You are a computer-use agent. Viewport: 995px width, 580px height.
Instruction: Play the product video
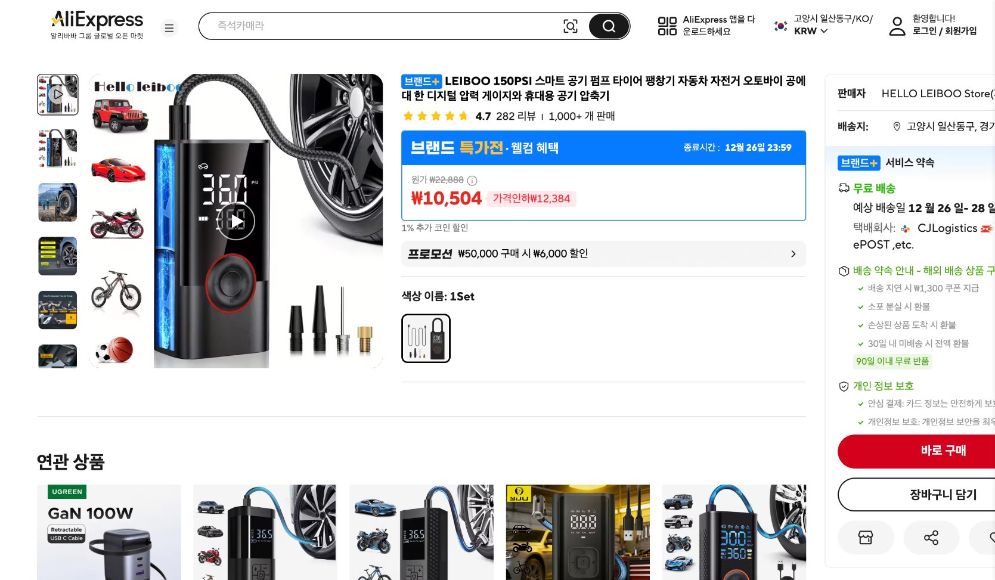pos(235,221)
